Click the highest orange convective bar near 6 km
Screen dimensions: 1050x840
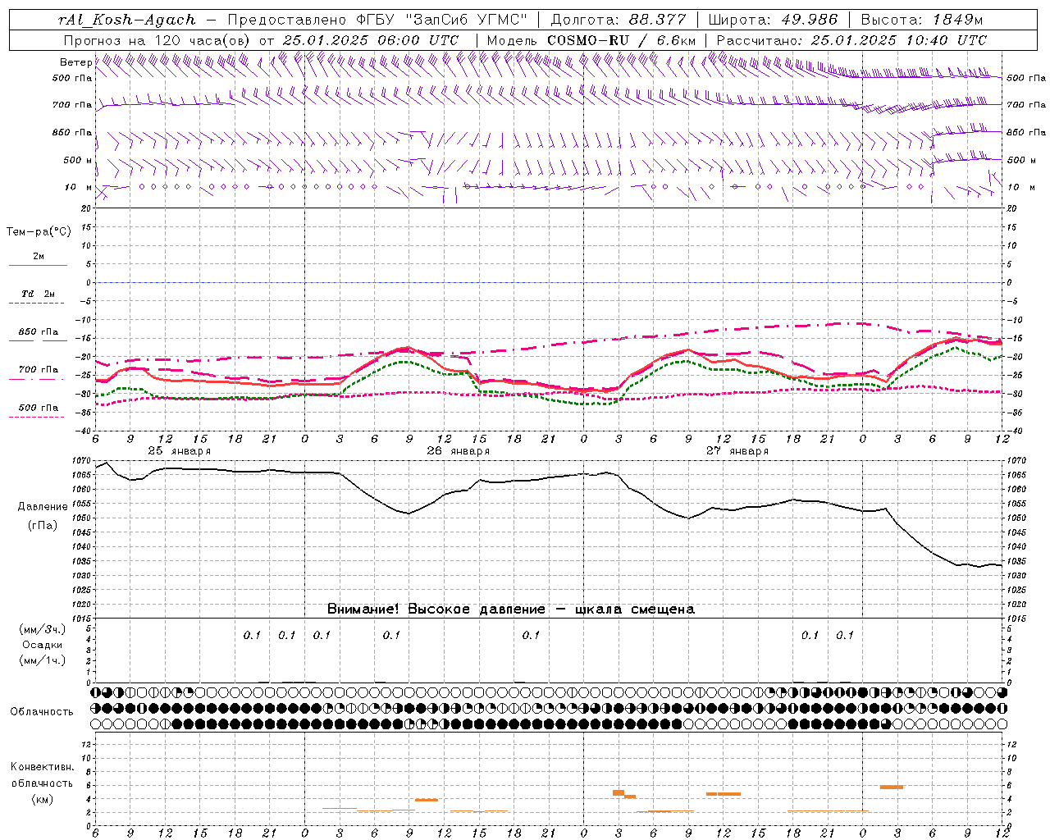[x=892, y=787]
